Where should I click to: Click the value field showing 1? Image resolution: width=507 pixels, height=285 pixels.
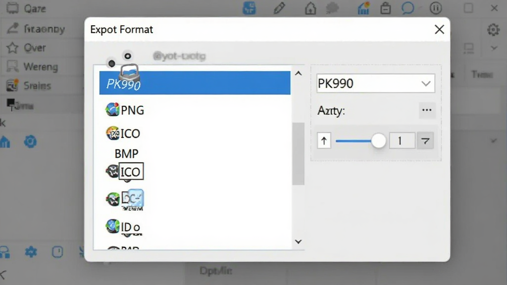pyautogui.click(x=402, y=141)
